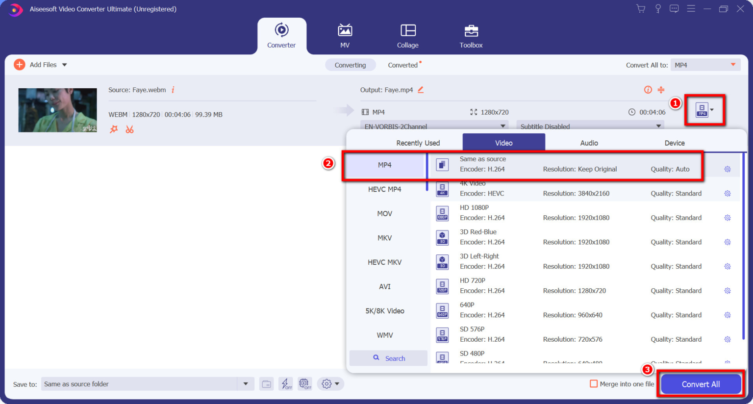This screenshot has height=404, width=753.
Task: Expand the Subtitle Disabled dropdown
Action: pos(590,126)
